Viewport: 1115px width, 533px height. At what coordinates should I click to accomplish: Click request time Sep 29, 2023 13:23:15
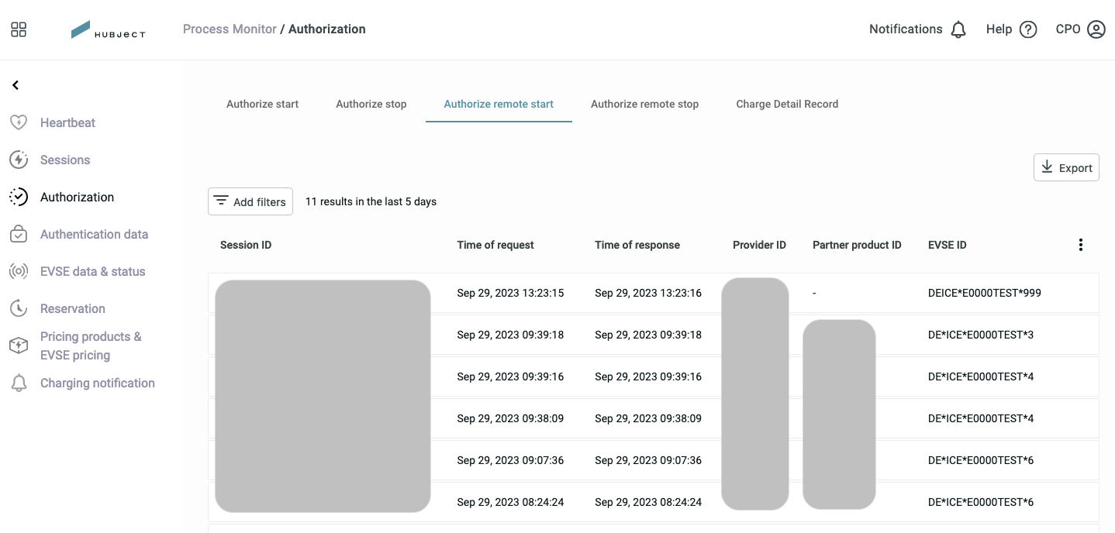(x=510, y=293)
